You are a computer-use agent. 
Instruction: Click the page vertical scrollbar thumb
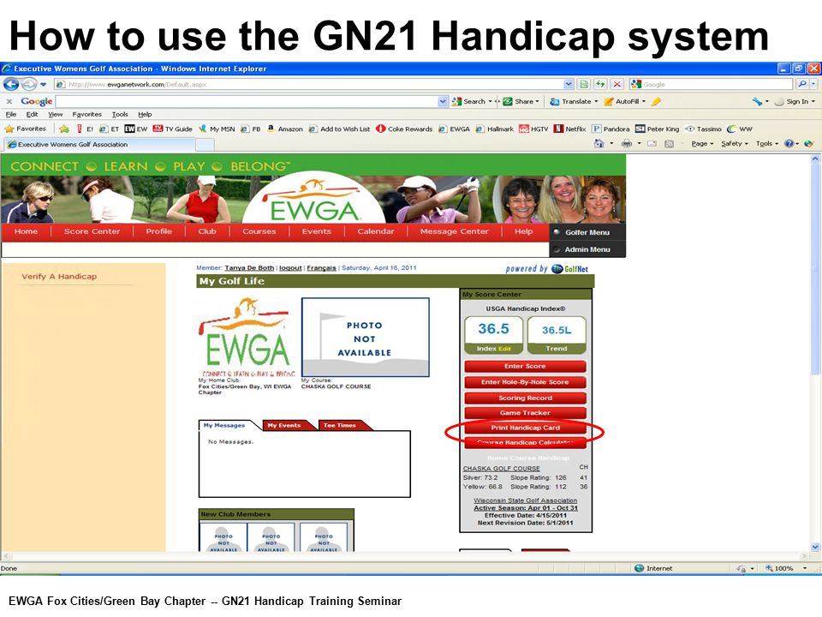click(814, 267)
